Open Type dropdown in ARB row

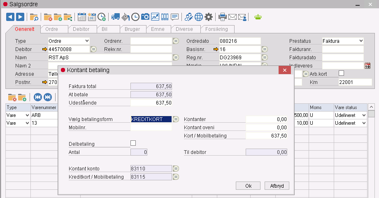pos(18,115)
